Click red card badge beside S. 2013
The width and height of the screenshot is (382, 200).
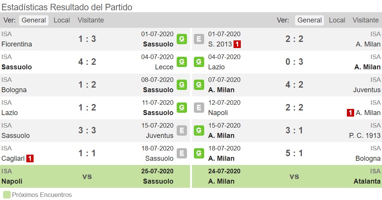point(237,44)
